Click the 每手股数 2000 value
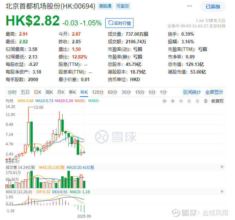This screenshot has height=220, width=235. pyautogui.click(x=33, y=79)
